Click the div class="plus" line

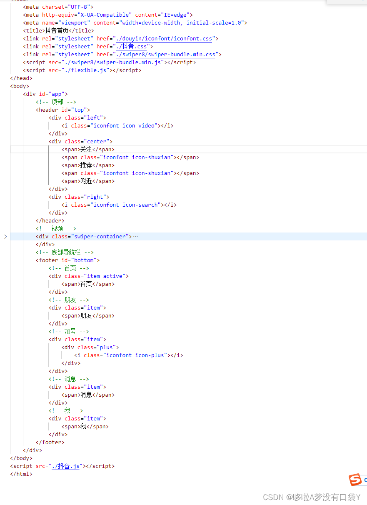click(90, 347)
